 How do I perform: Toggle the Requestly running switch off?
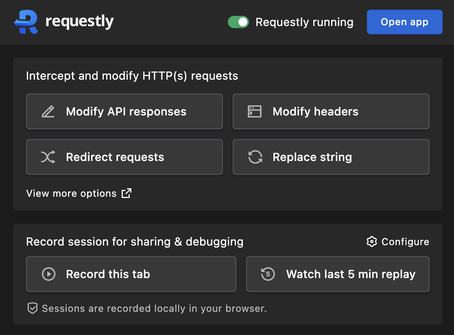pos(238,22)
